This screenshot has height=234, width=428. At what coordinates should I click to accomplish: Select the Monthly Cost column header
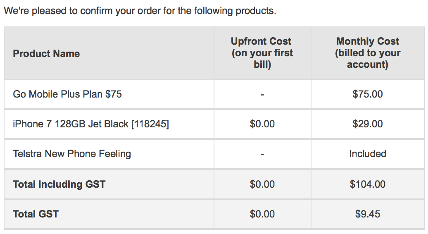(367, 53)
